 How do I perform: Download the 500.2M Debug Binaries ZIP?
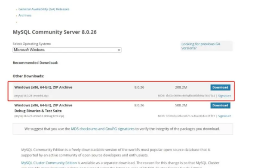coord(220,106)
